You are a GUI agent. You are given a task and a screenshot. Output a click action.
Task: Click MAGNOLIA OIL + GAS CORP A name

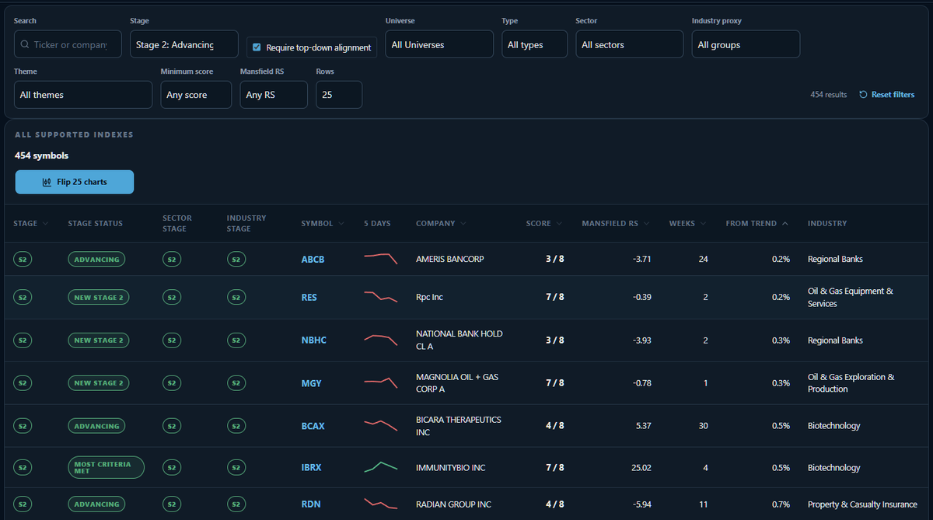tap(457, 382)
